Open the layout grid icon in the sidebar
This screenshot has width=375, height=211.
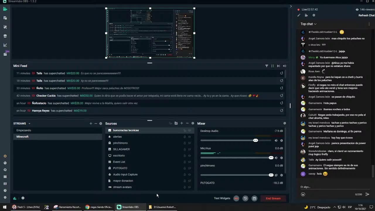[x=5, y=177]
